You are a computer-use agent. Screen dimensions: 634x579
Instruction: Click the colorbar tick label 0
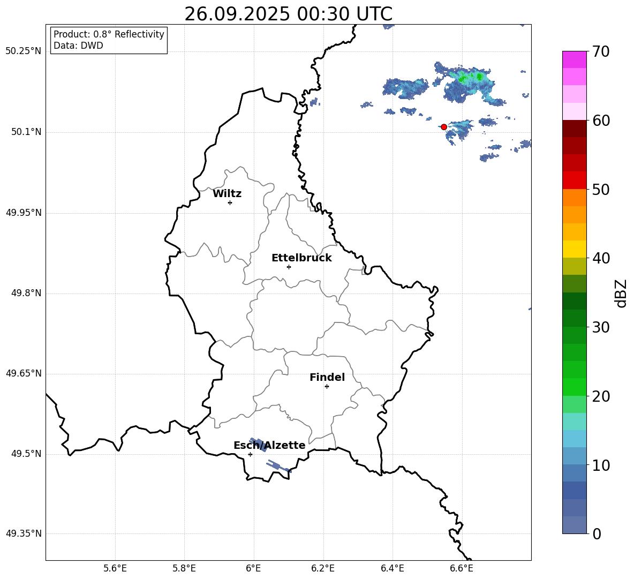(597, 534)
